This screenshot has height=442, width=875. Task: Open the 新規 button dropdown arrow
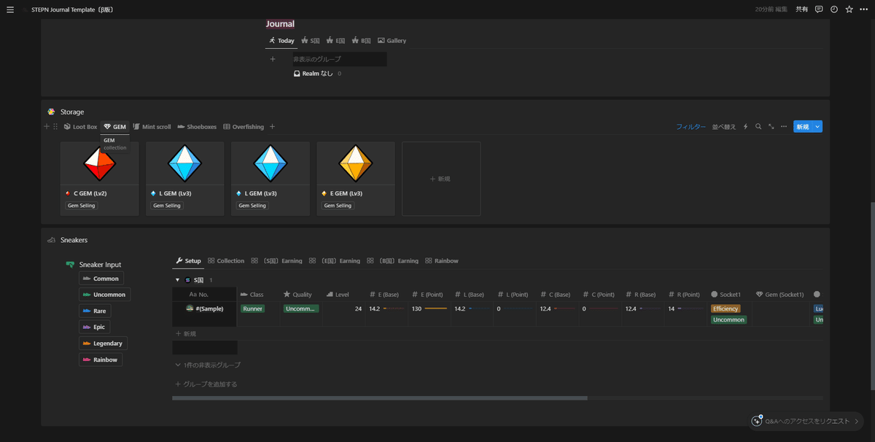click(x=817, y=127)
